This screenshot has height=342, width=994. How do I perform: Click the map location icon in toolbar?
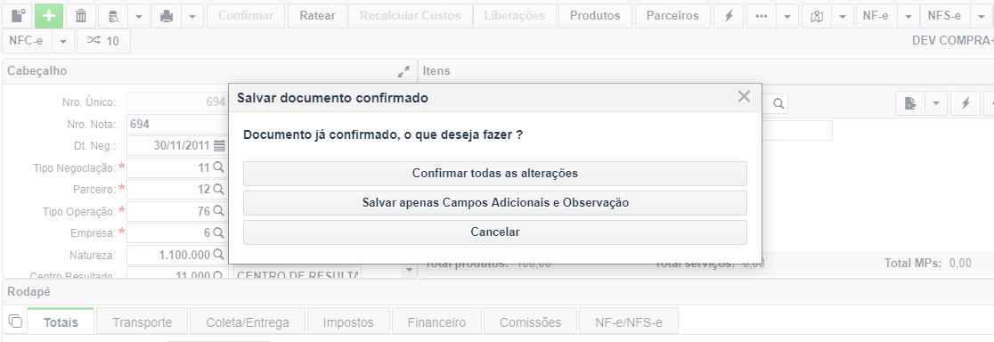(817, 16)
